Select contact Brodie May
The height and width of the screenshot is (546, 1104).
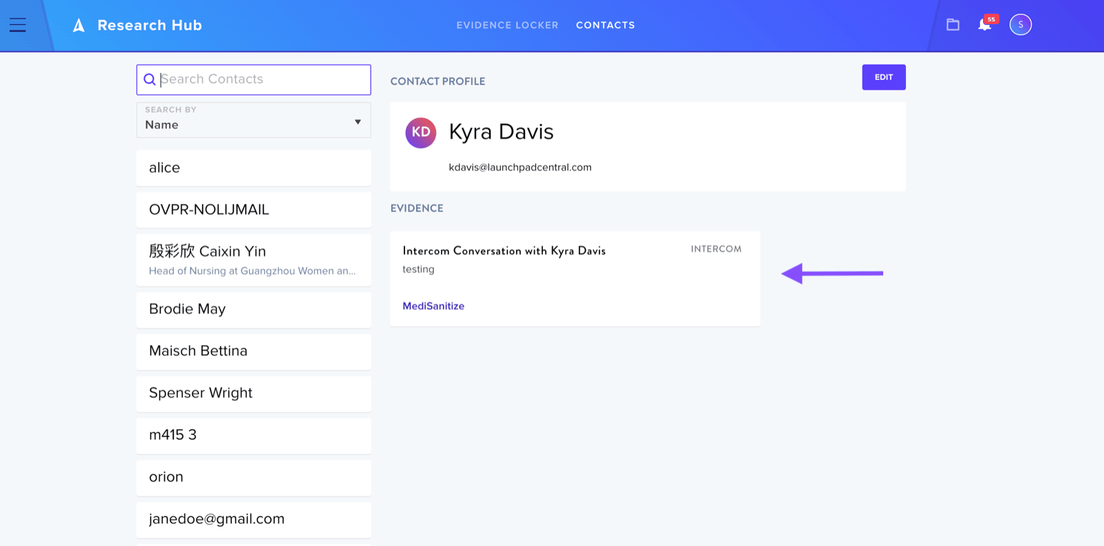point(253,309)
